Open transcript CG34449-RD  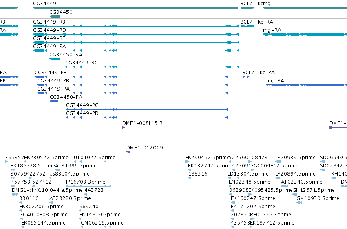(x=49, y=30)
